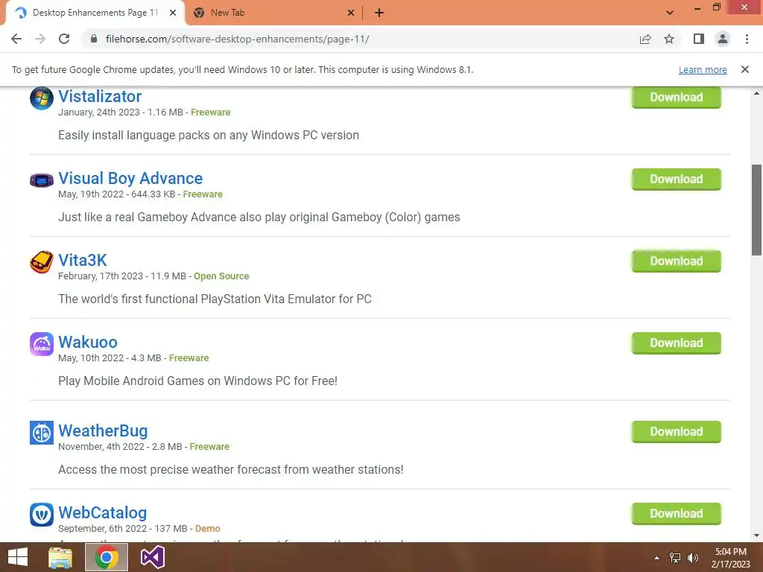
Task: Open the volume tray icon
Action: pos(693,558)
